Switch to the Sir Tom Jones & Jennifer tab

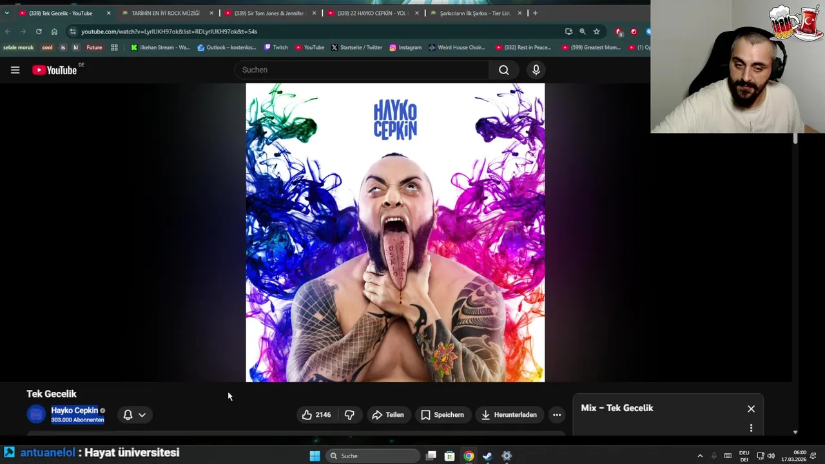tap(270, 13)
